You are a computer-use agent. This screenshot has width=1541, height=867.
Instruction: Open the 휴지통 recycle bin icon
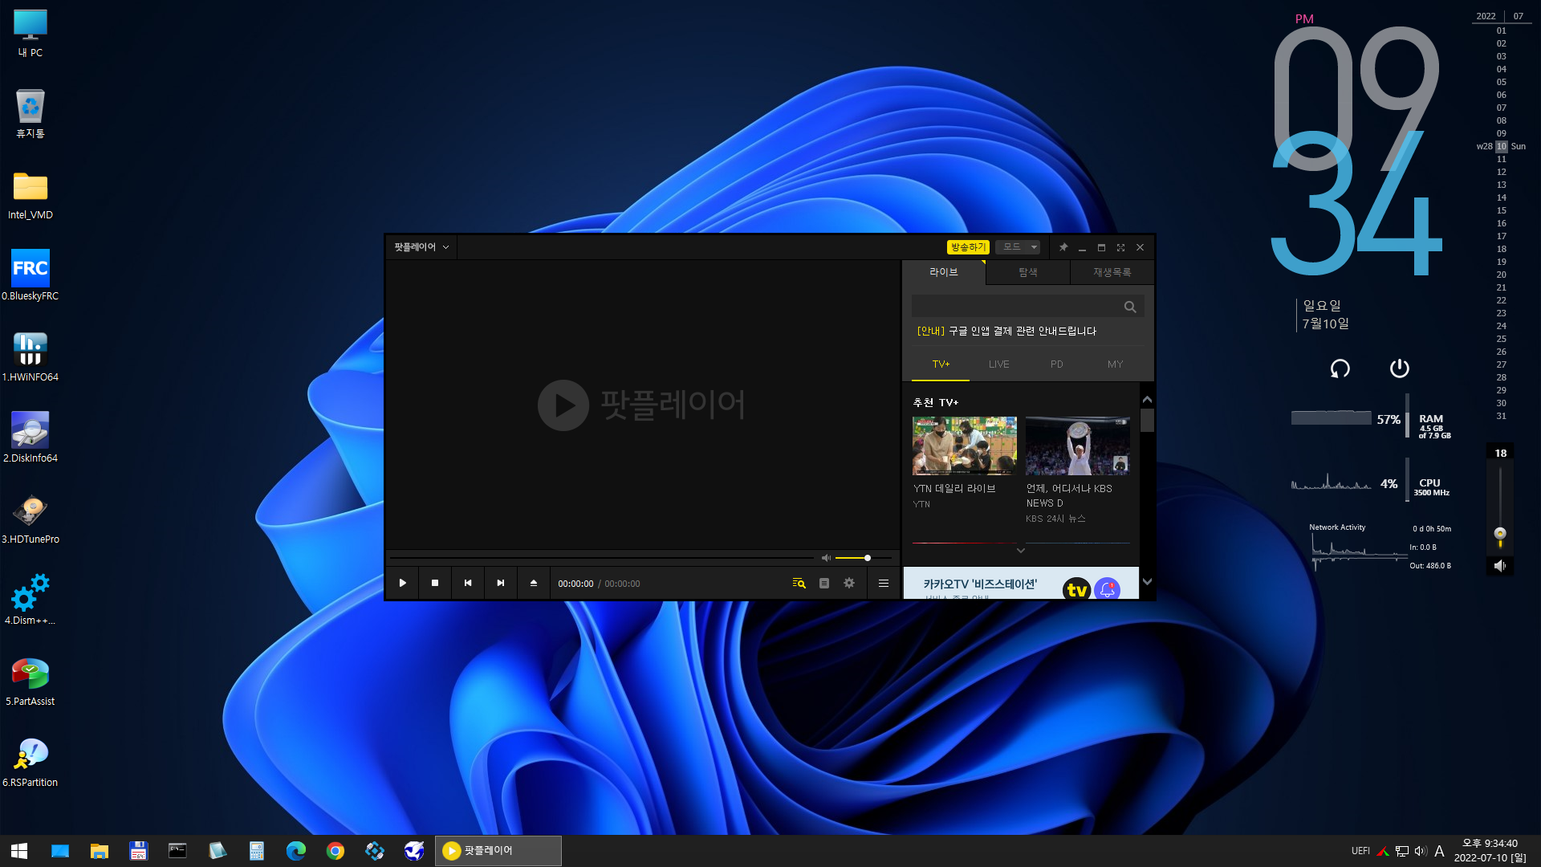click(30, 114)
